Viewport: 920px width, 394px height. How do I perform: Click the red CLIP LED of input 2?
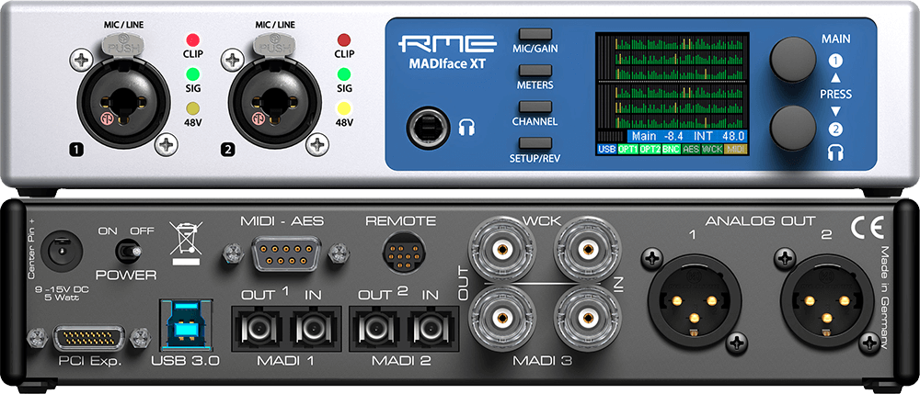(344, 40)
